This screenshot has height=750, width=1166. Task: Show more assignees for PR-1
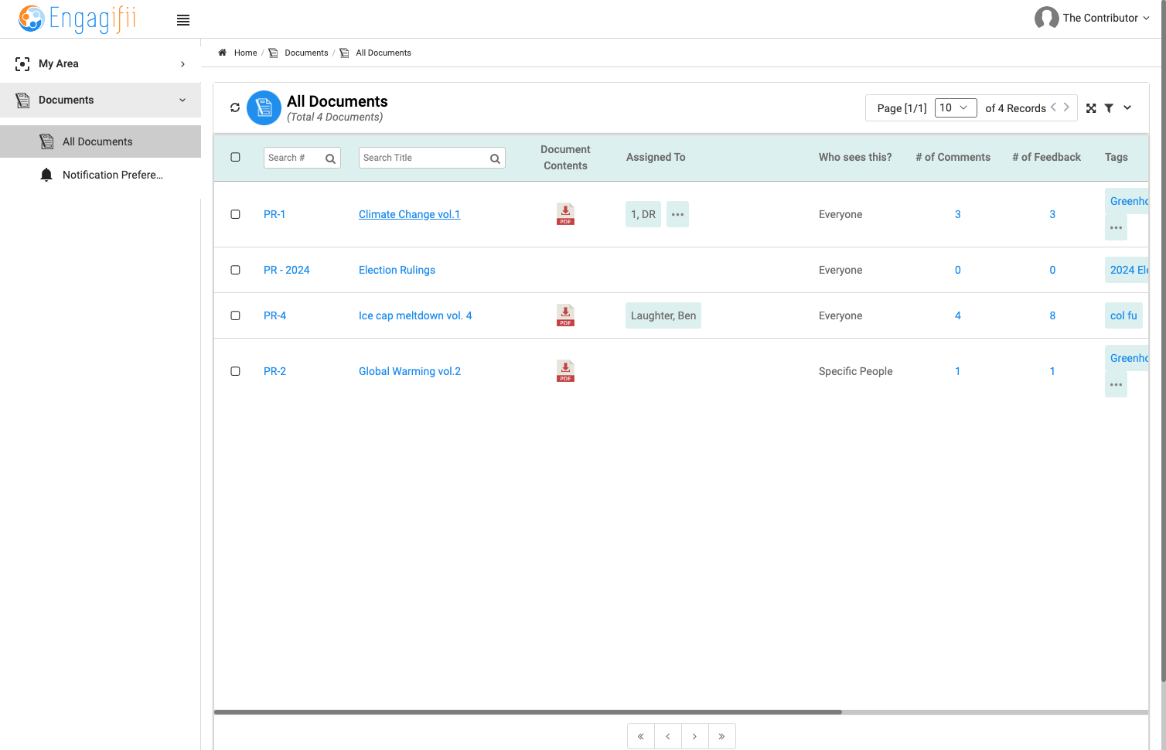tap(677, 214)
